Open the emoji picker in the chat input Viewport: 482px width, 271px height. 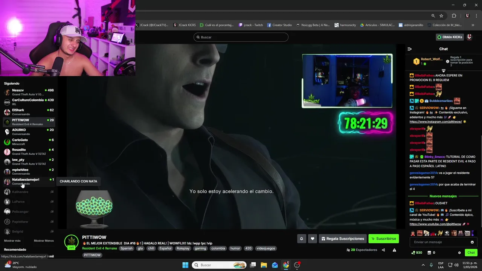point(472,242)
